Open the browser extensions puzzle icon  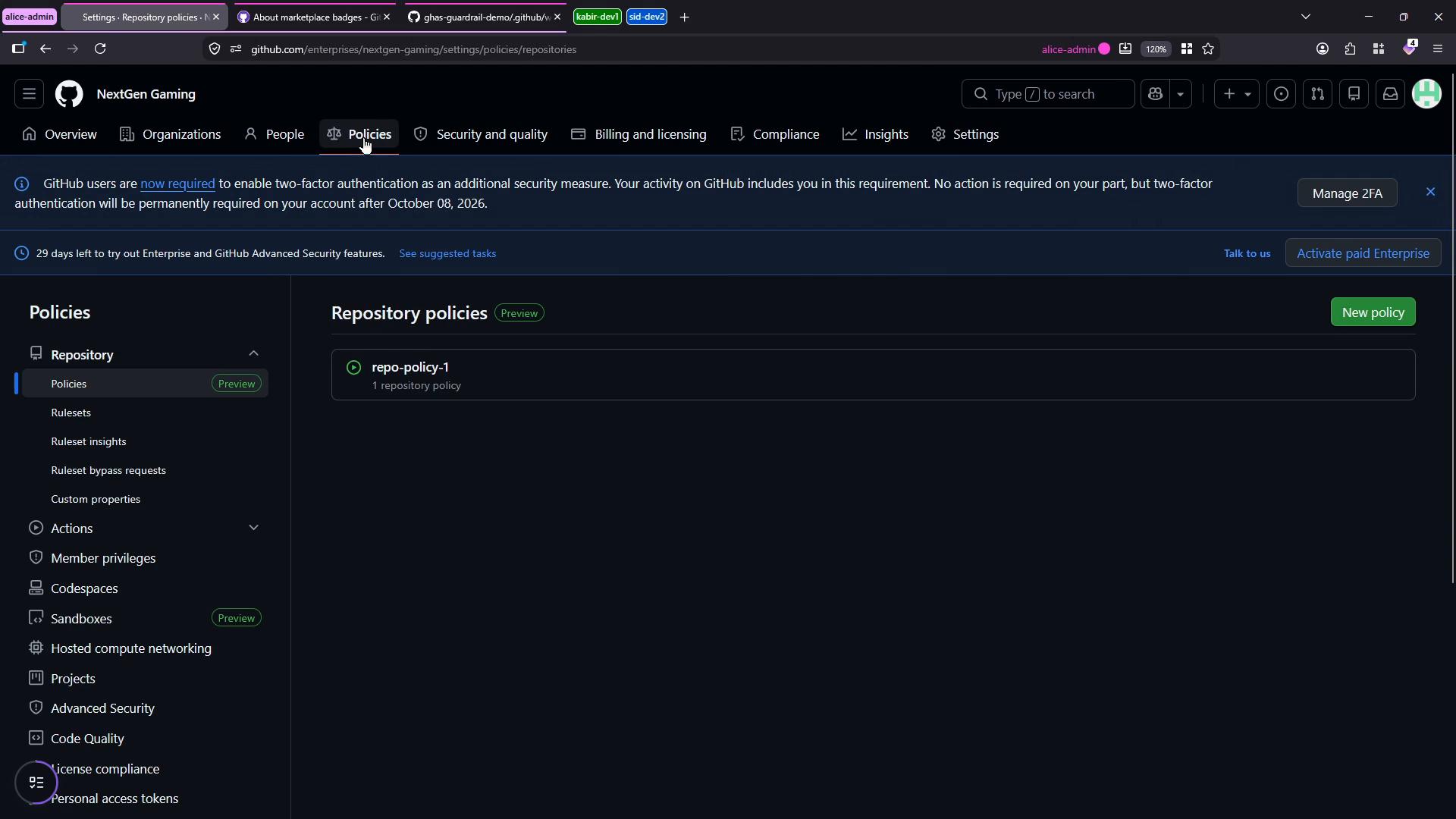pyautogui.click(x=1350, y=49)
